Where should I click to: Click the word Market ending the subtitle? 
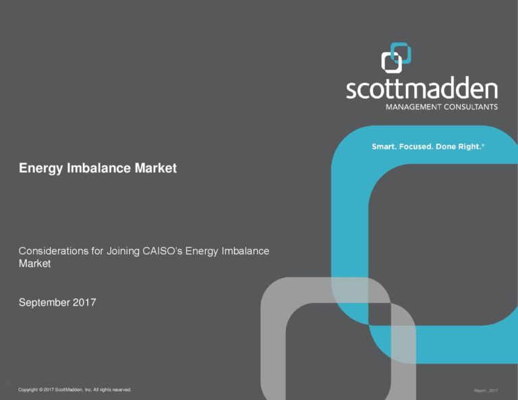pos(34,264)
